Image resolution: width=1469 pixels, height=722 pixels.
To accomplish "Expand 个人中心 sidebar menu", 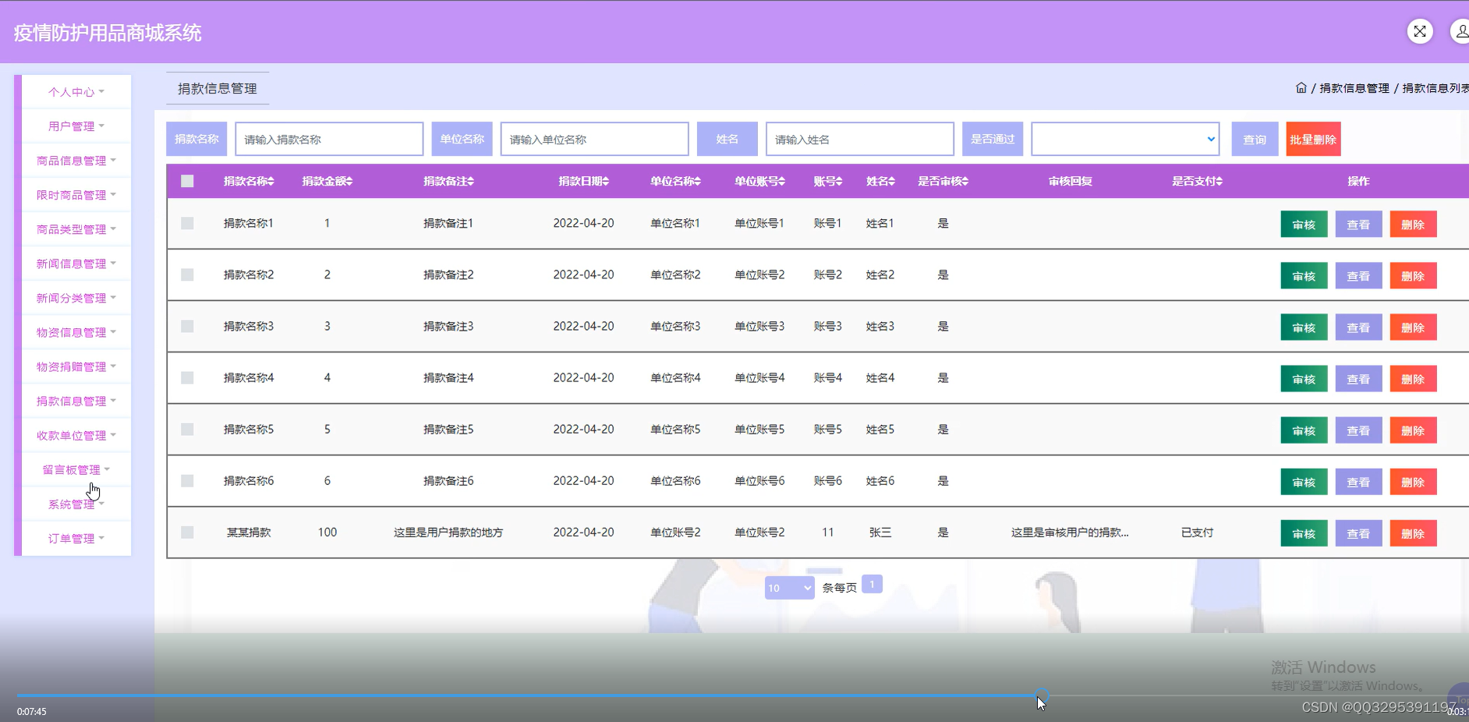I will [76, 92].
